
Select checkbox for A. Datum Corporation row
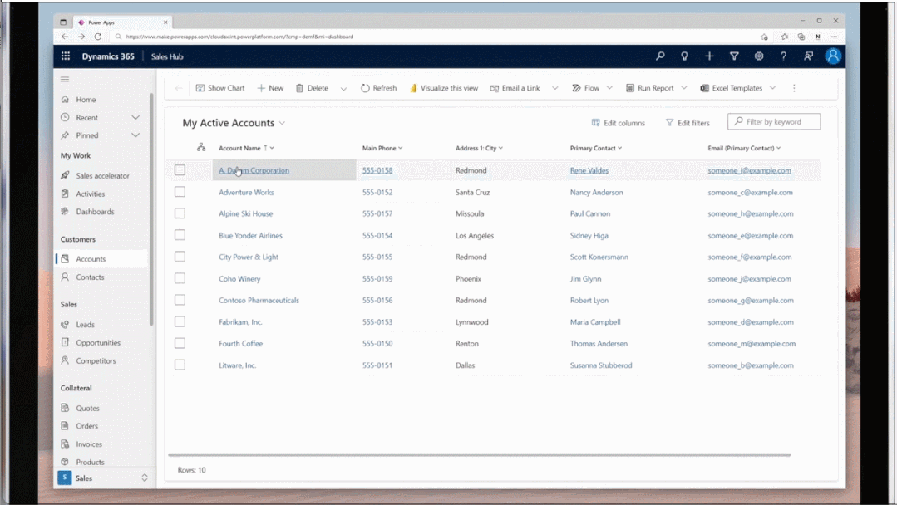180,169
